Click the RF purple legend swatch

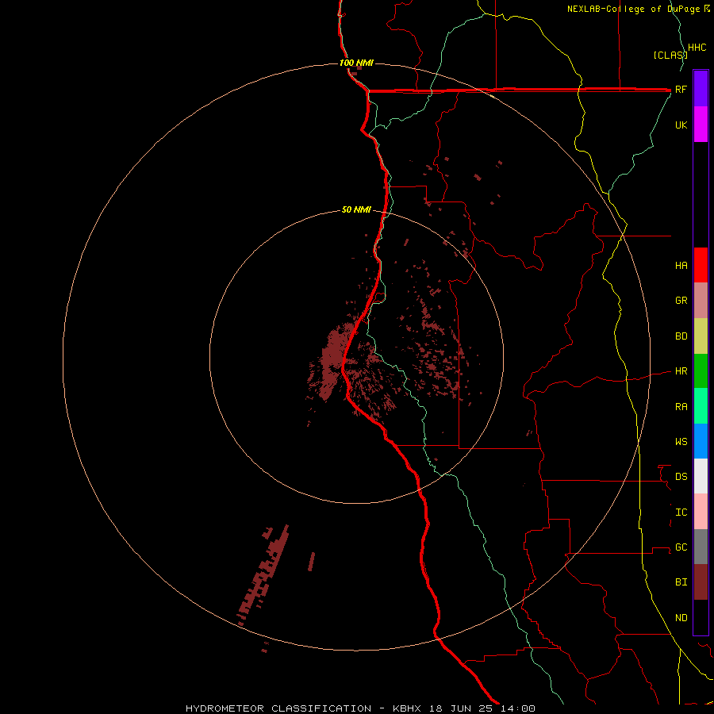click(x=701, y=89)
